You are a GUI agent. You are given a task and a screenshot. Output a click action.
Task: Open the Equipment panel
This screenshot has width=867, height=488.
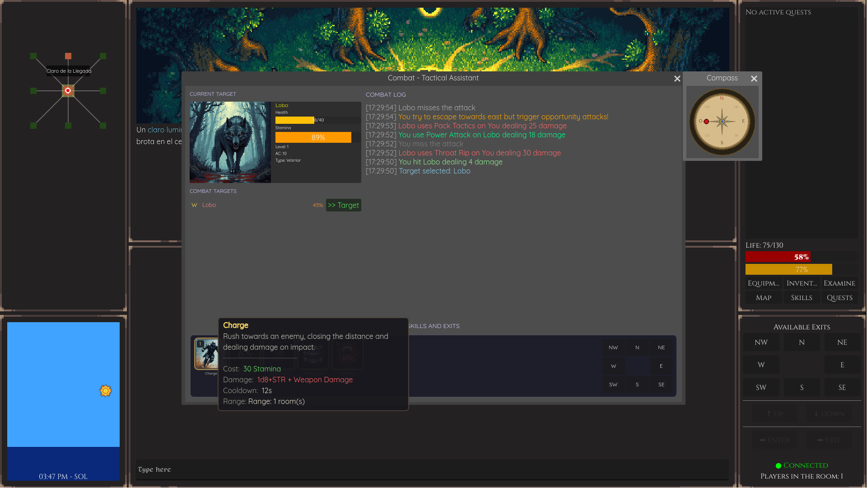[x=763, y=283]
